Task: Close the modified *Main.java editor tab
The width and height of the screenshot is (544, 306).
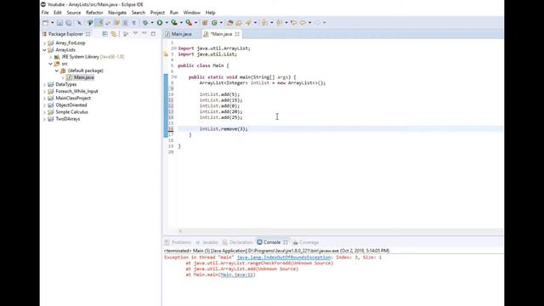Action: (237, 34)
